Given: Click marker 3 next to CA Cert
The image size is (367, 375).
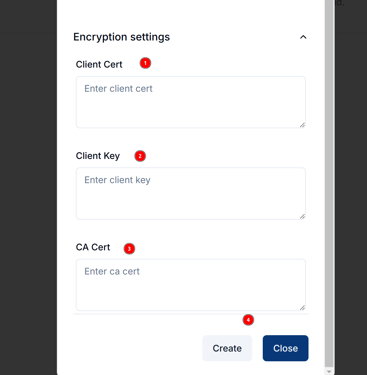Looking at the screenshot, I should [x=129, y=249].
